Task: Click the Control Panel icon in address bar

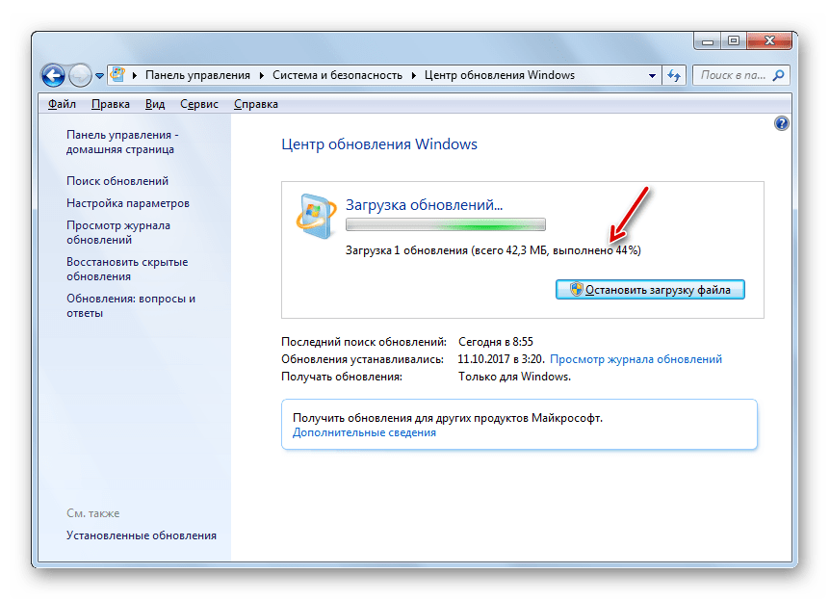Action: pyautogui.click(x=117, y=75)
